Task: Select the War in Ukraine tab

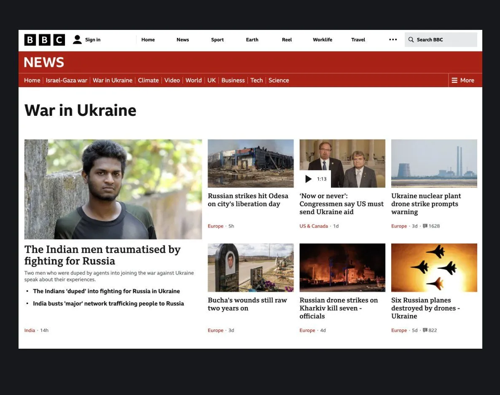Action: coord(113,80)
